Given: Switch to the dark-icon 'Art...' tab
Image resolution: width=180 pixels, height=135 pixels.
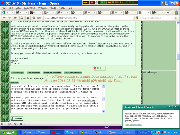Looking at the screenshot, I should 35,13.
